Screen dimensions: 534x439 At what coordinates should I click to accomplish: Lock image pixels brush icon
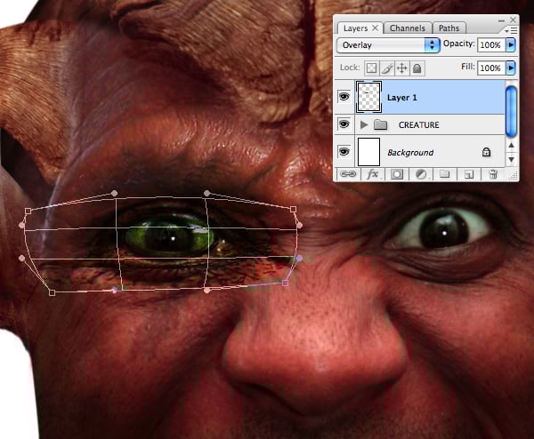[386, 68]
